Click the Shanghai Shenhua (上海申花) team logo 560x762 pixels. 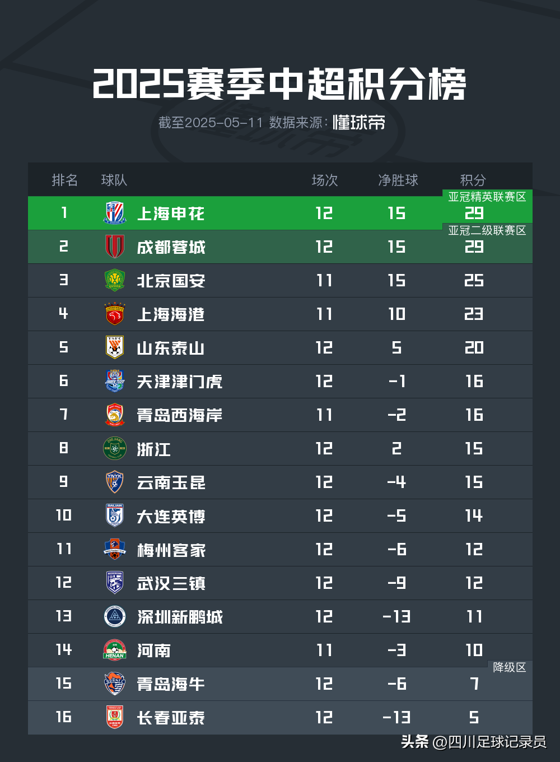click(115, 213)
